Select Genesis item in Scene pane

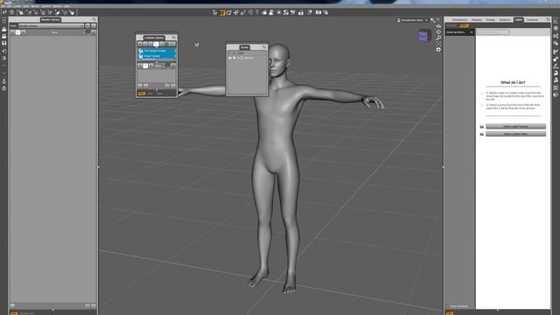click(248, 58)
